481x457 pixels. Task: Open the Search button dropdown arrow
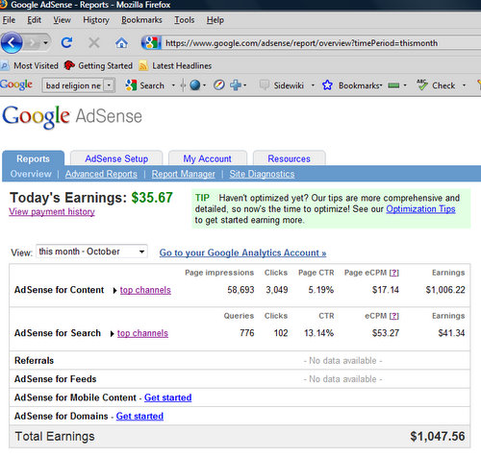pos(173,85)
